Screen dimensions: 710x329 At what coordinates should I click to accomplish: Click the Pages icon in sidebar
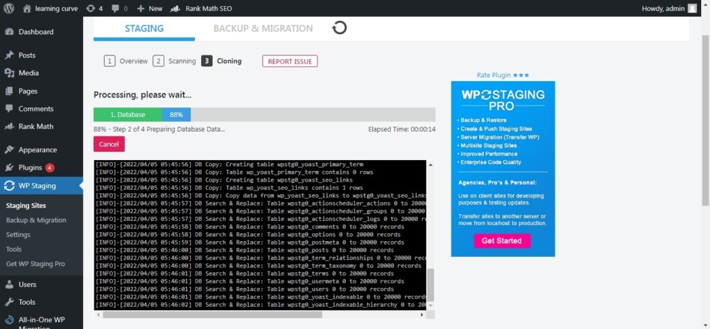coord(9,91)
